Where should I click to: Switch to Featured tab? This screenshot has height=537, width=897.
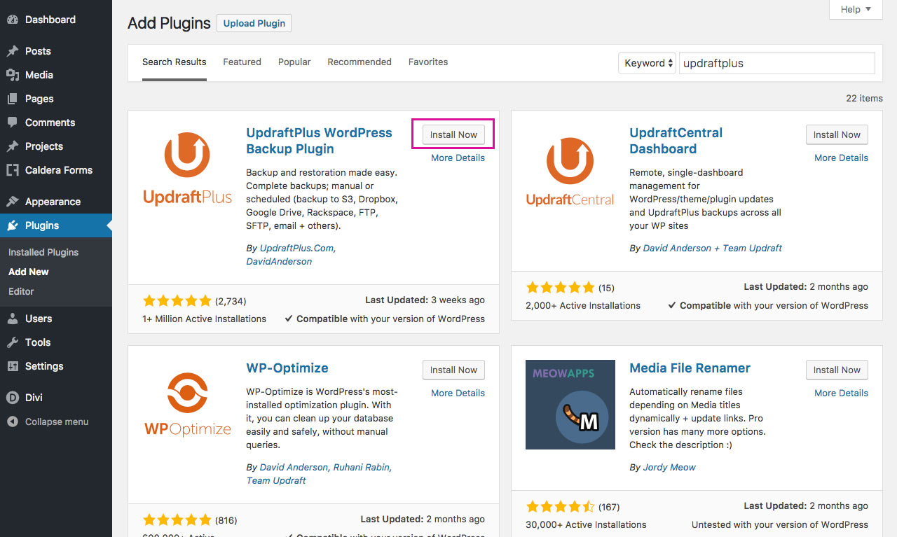[242, 62]
